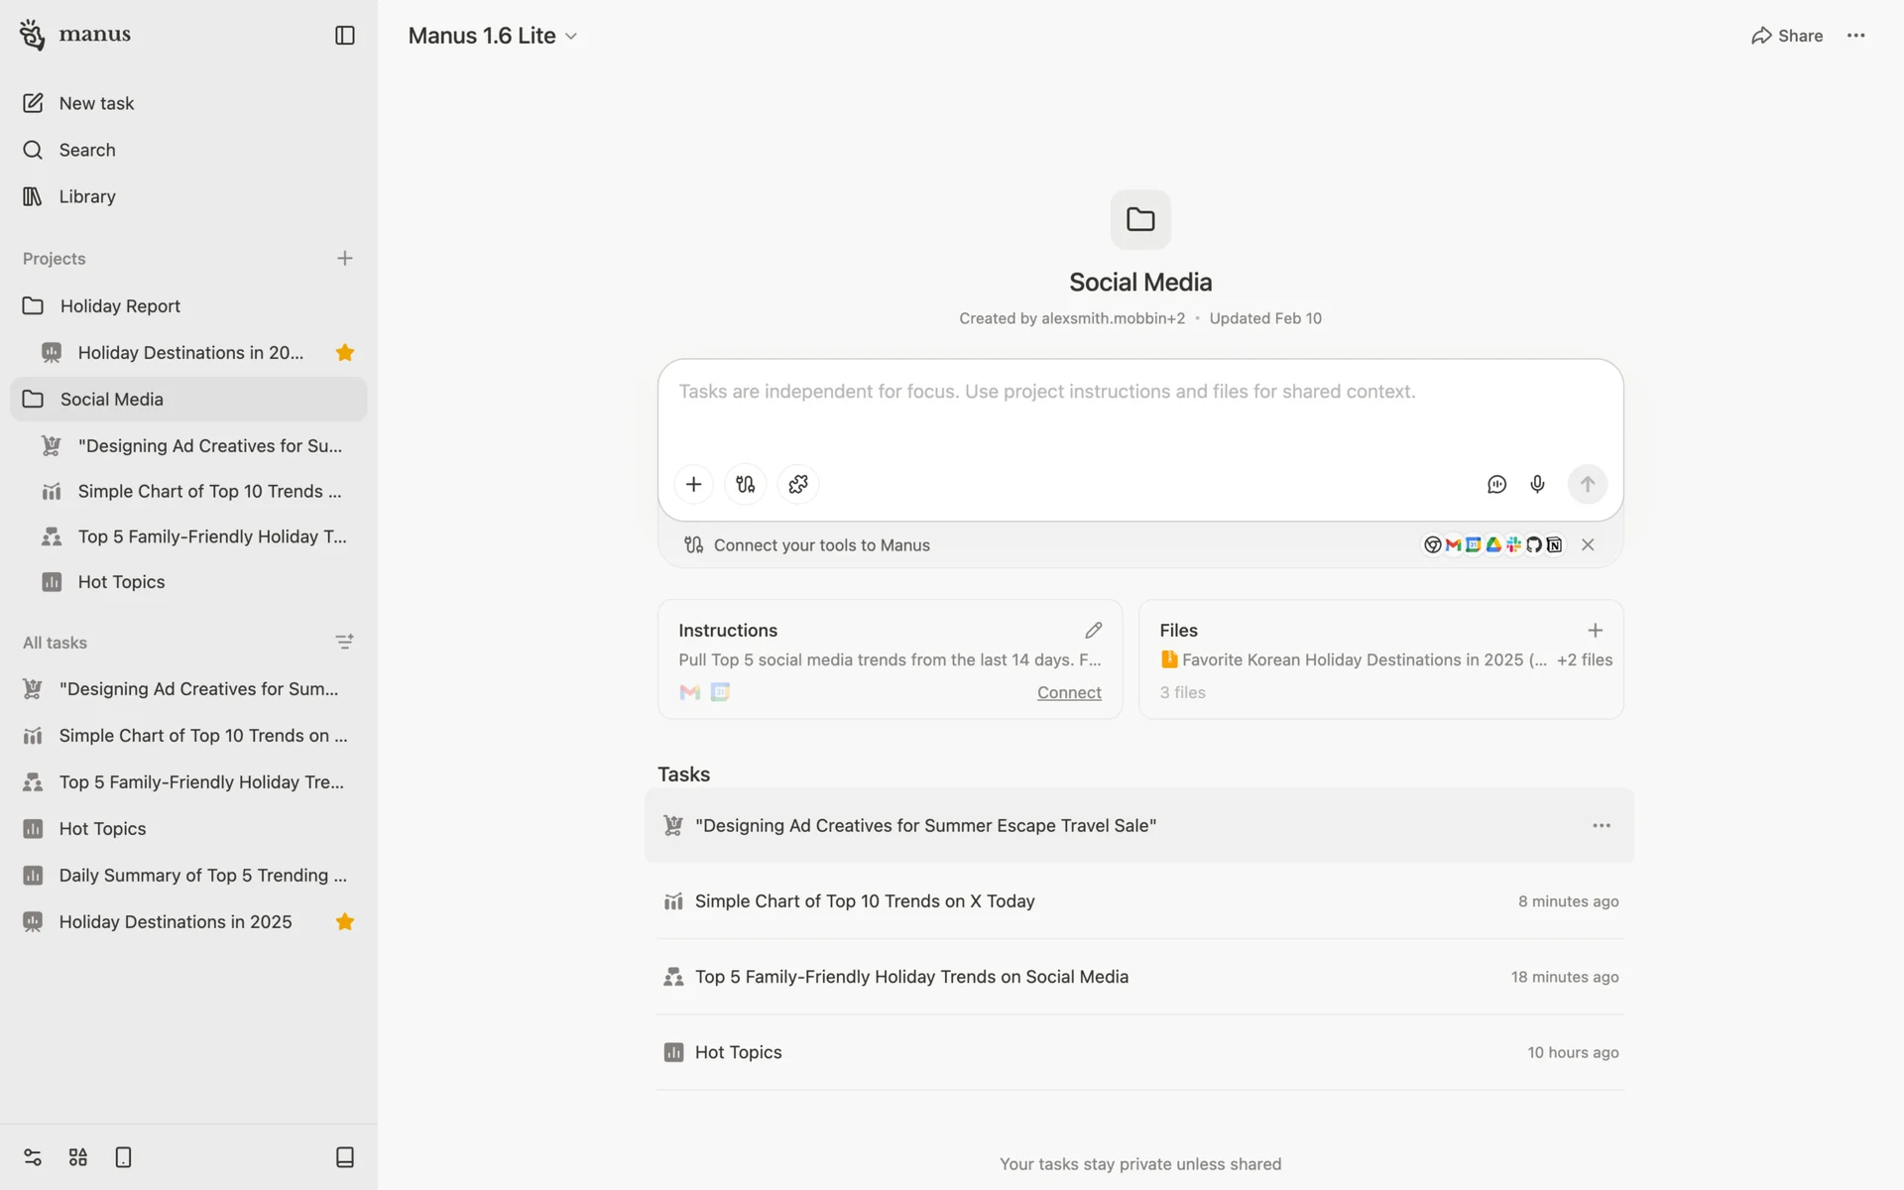
Task: Open three-dot menu for Designing Ad Creatives task
Action: coord(1601,825)
